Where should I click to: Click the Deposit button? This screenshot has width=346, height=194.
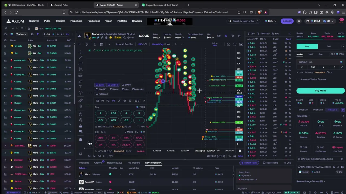click(x=287, y=21)
